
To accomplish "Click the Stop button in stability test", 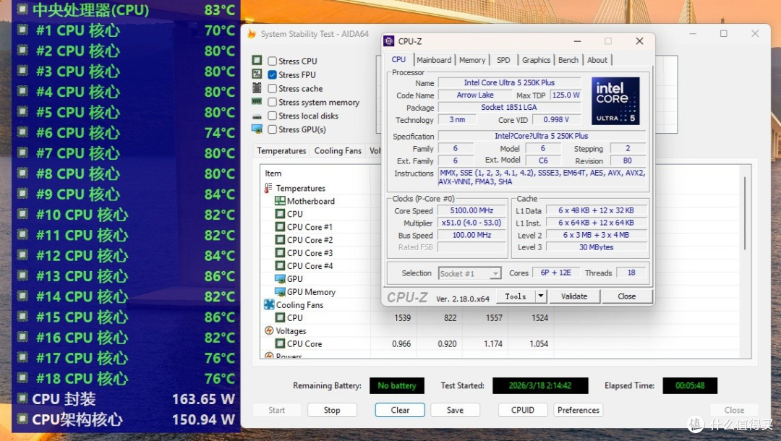I will (332, 410).
